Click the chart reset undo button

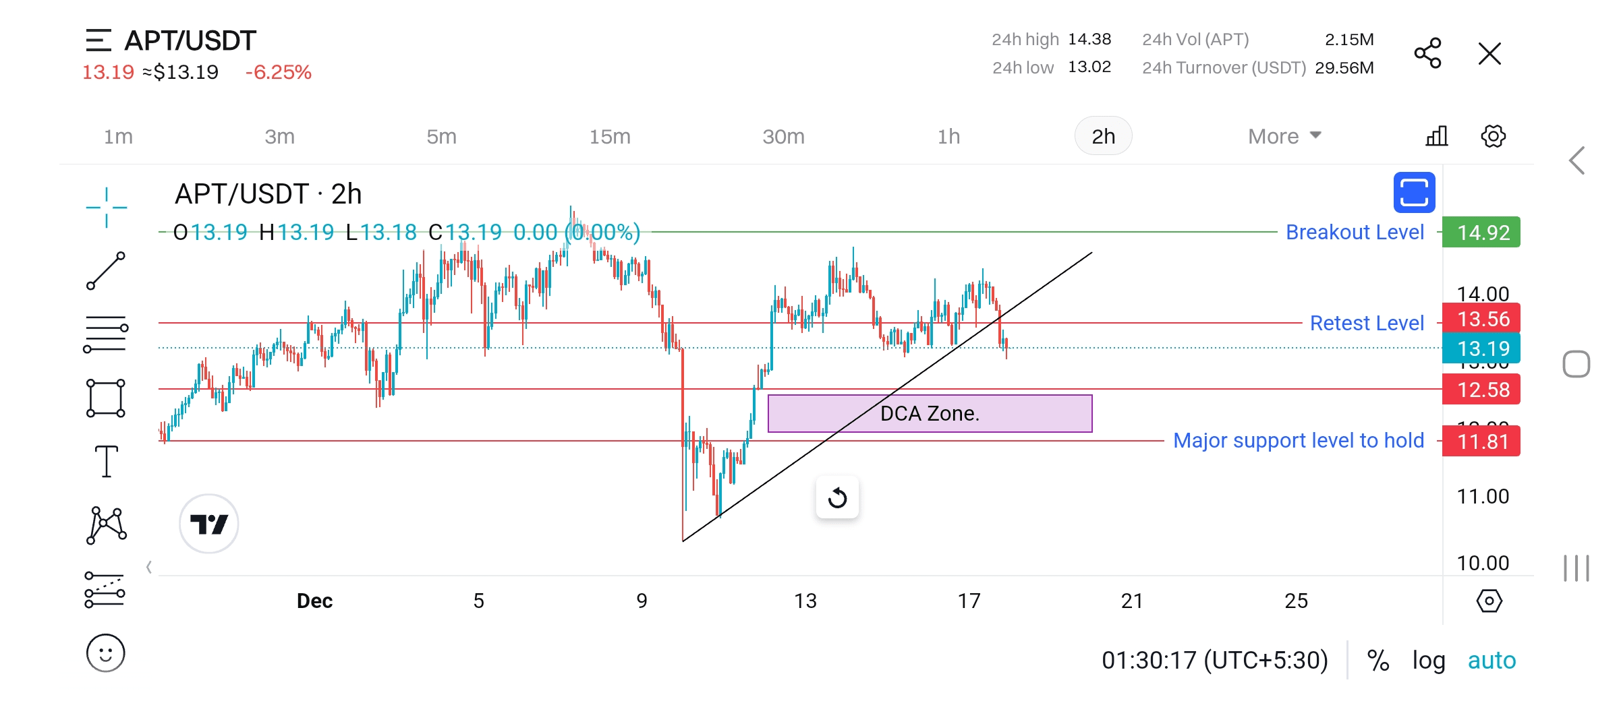837,498
